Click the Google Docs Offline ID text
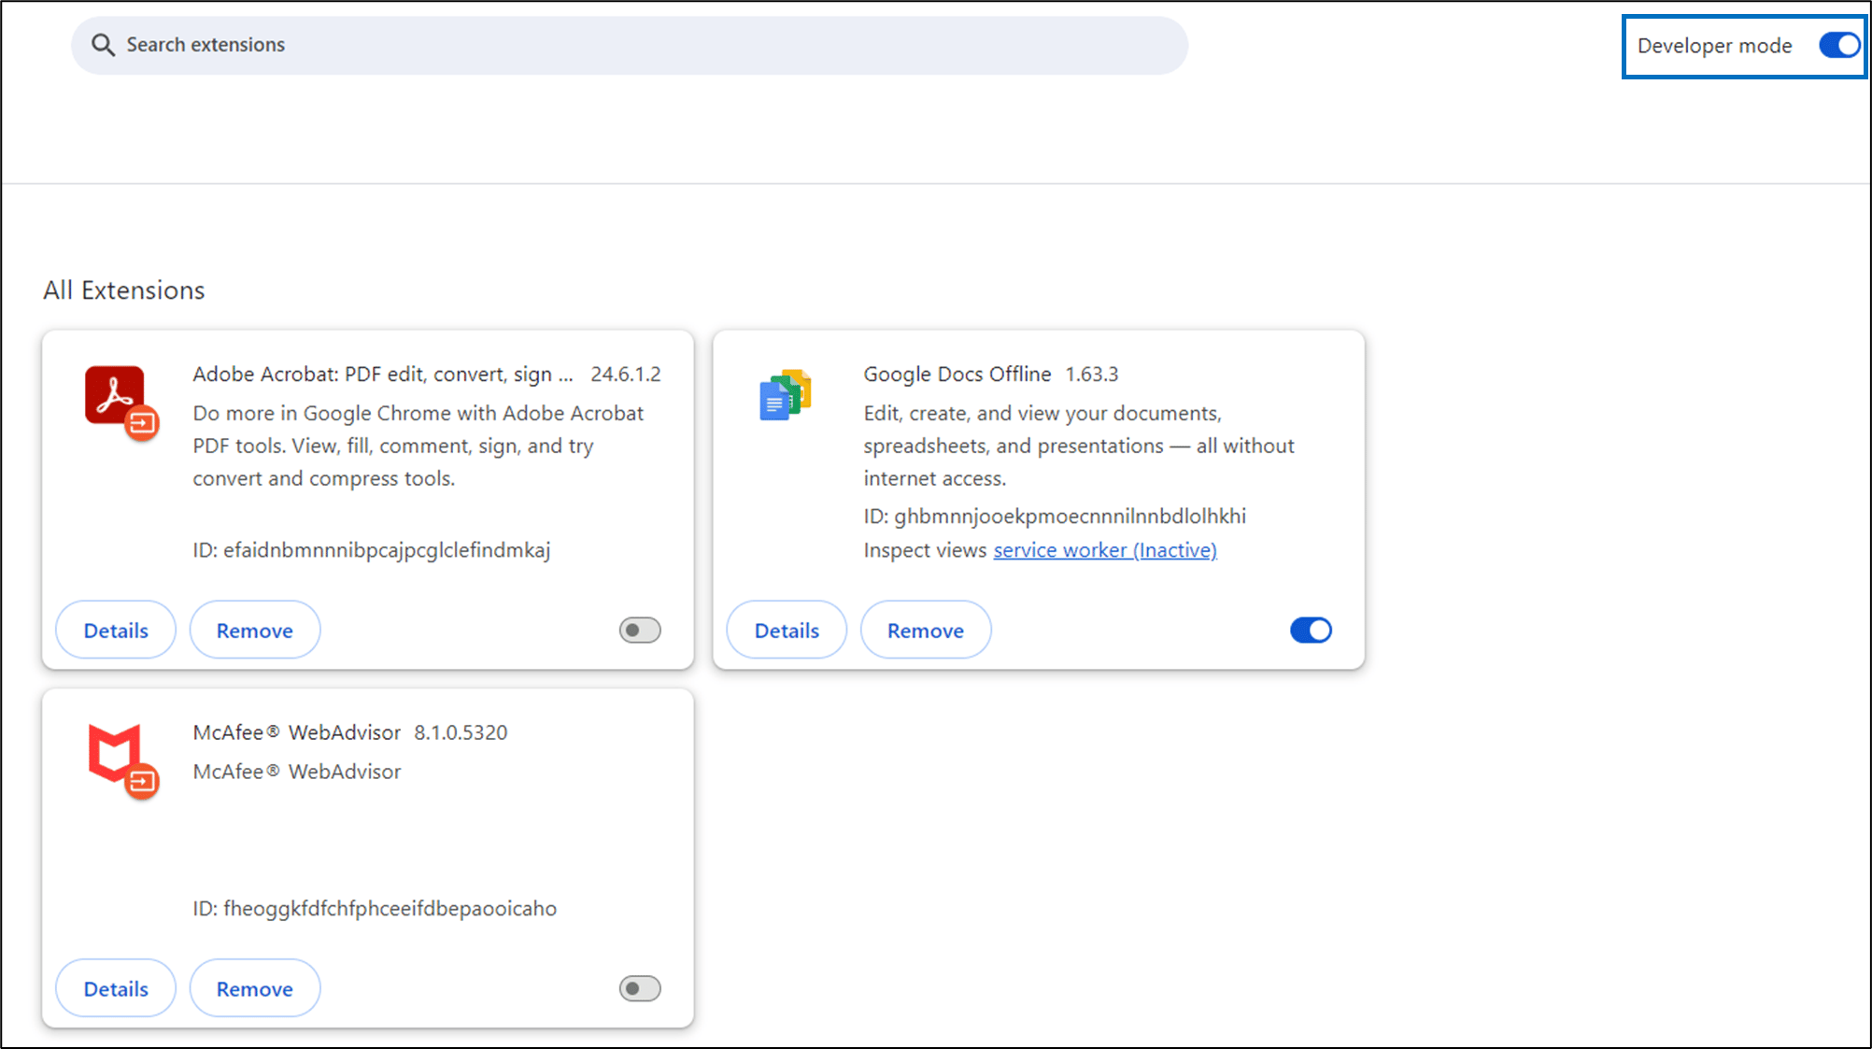Viewport: 1872px width, 1049px height. click(1055, 516)
